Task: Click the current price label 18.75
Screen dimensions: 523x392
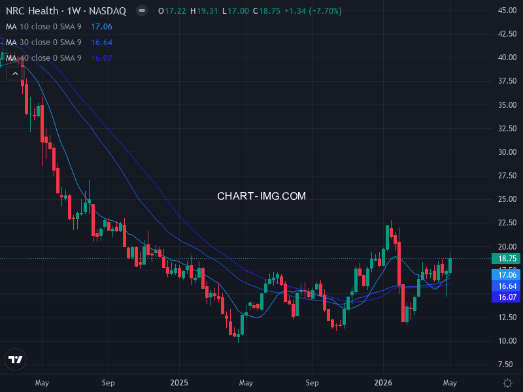Action: point(506,258)
